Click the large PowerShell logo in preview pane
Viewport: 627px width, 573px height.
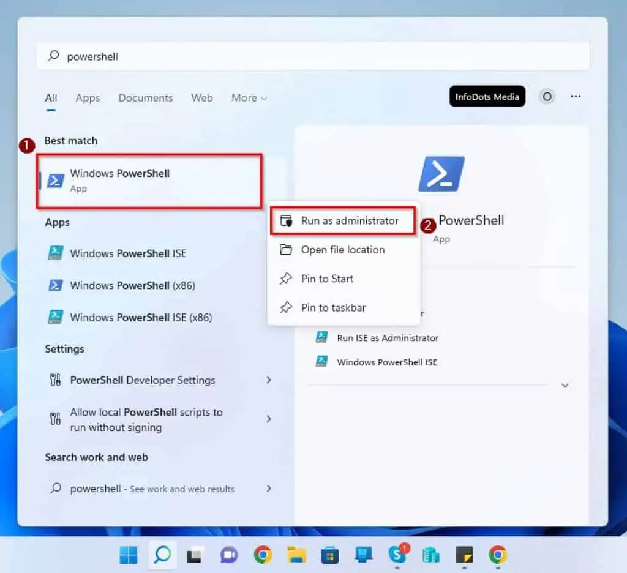pos(441,174)
